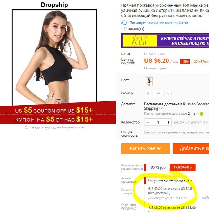Image resolution: width=209 pixels, height=212 pixels.
Task: Click the $11 purple promo banner
Action: [165, 41]
